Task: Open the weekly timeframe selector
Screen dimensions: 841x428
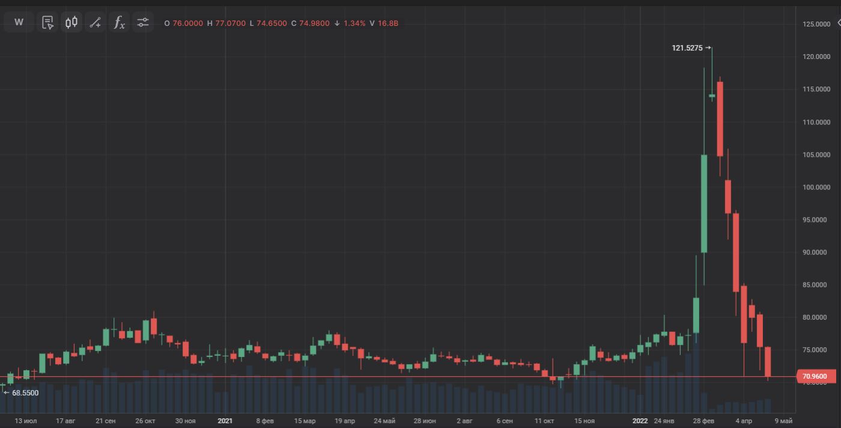Action: point(19,23)
